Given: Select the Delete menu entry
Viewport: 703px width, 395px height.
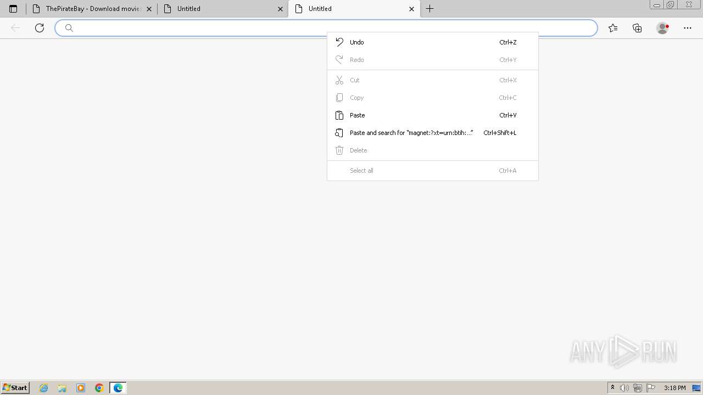Looking at the screenshot, I should click(x=432, y=150).
